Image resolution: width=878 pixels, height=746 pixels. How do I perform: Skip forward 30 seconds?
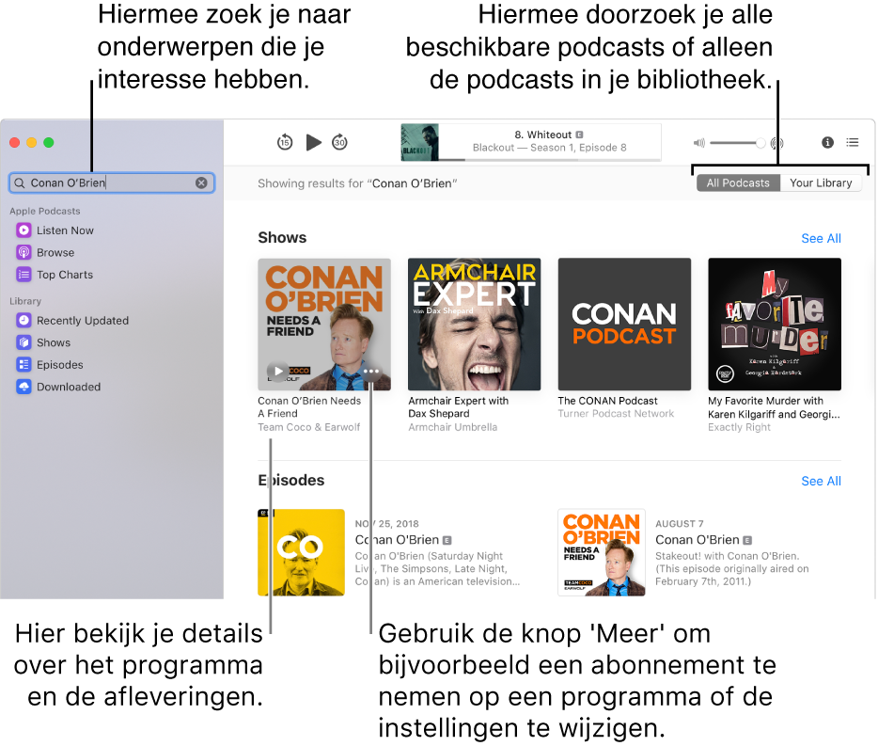click(340, 142)
